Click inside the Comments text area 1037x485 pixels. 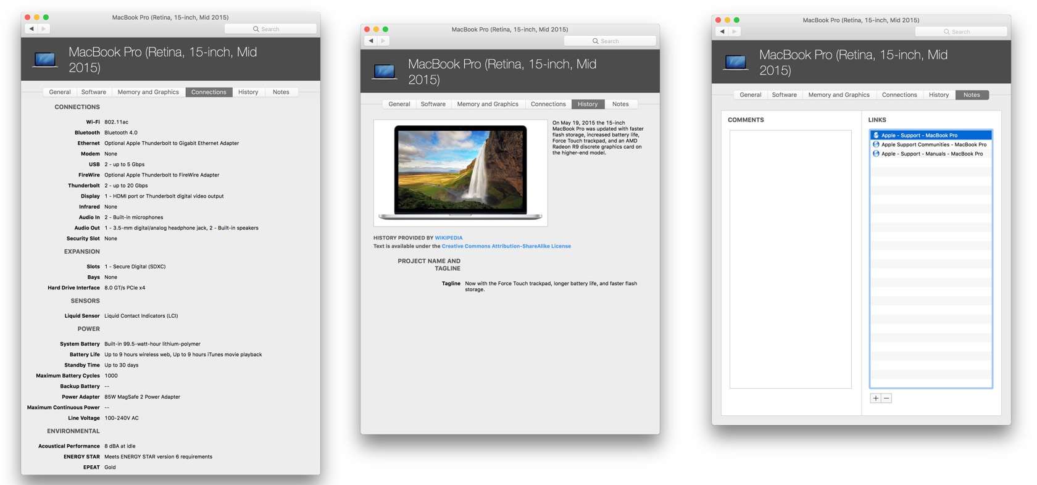click(x=791, y=259)
